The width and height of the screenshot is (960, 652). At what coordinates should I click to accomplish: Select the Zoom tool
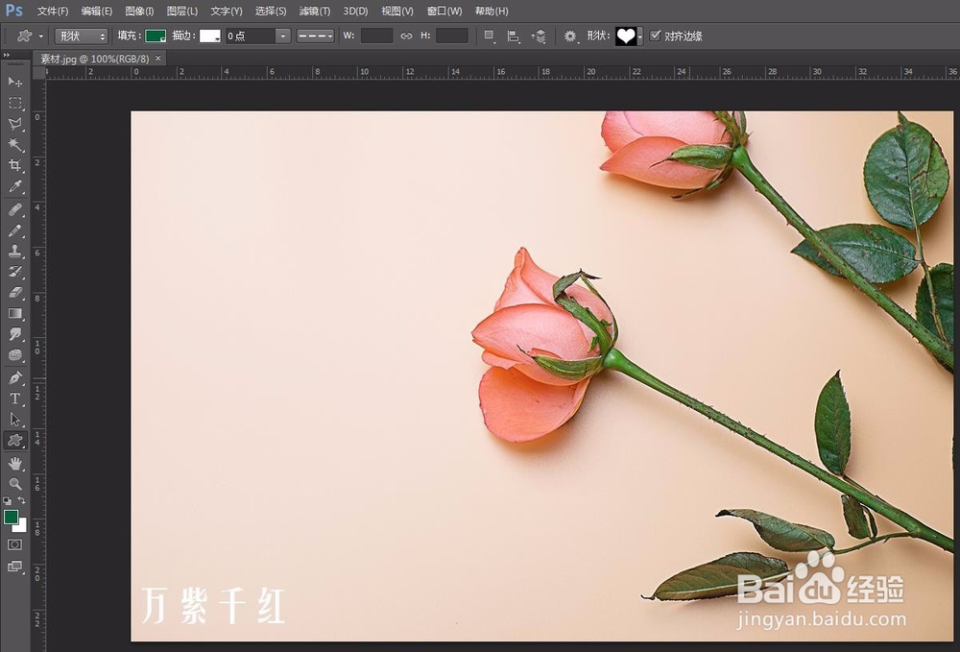click(13, 482)
